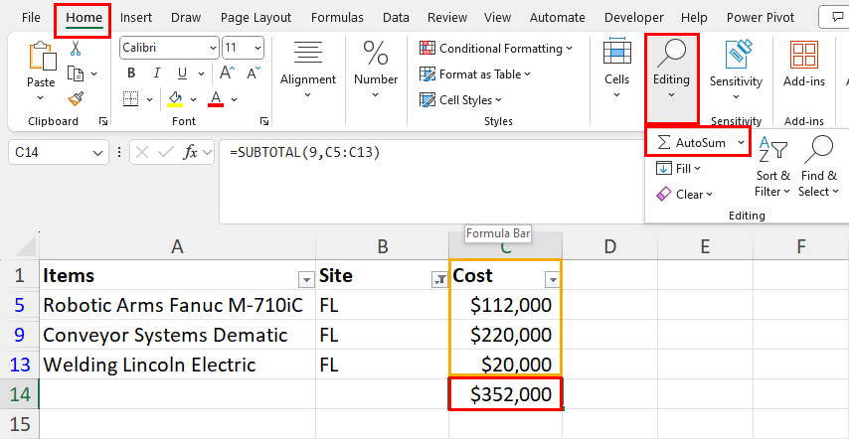Image resolution: width=849 pixels, height=439 pixels.
Task: Click the Insert Function fx icon
Action: point(191,153)
